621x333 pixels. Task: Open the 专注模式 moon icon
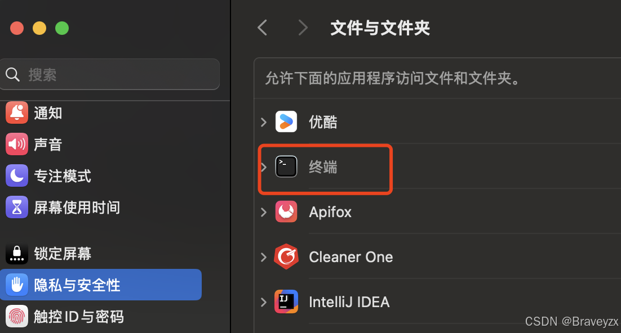point(17,175)
